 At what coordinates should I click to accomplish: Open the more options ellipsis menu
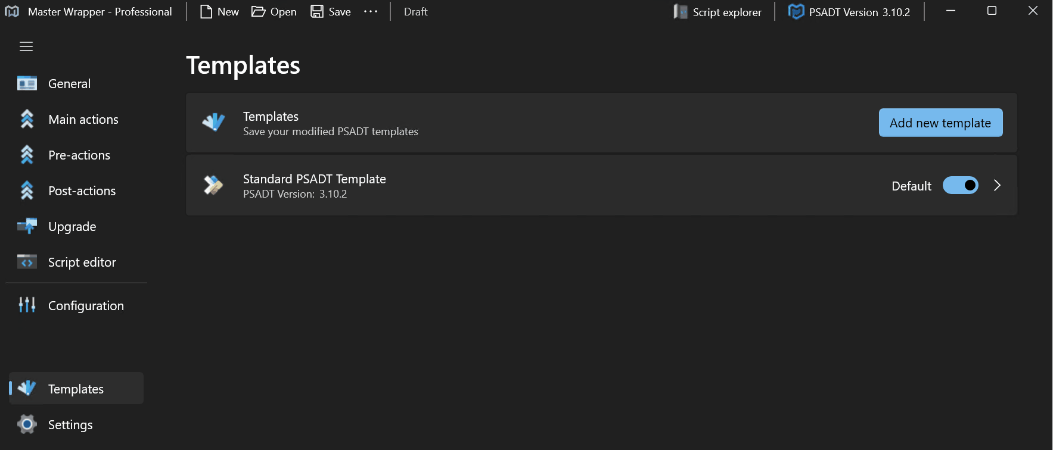point(371,11)
